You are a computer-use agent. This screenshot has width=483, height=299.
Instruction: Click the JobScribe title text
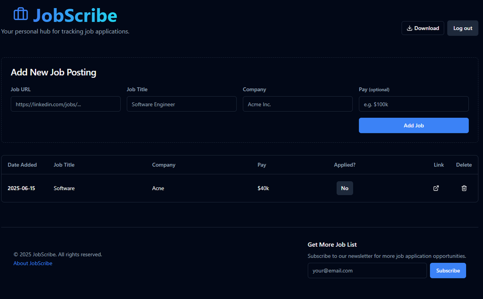pyautogui.click(x=75, y=15)
